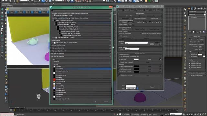Open the Utilities tab in command panel

tap(204, 9)
